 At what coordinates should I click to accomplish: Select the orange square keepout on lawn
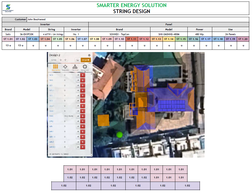104,120
